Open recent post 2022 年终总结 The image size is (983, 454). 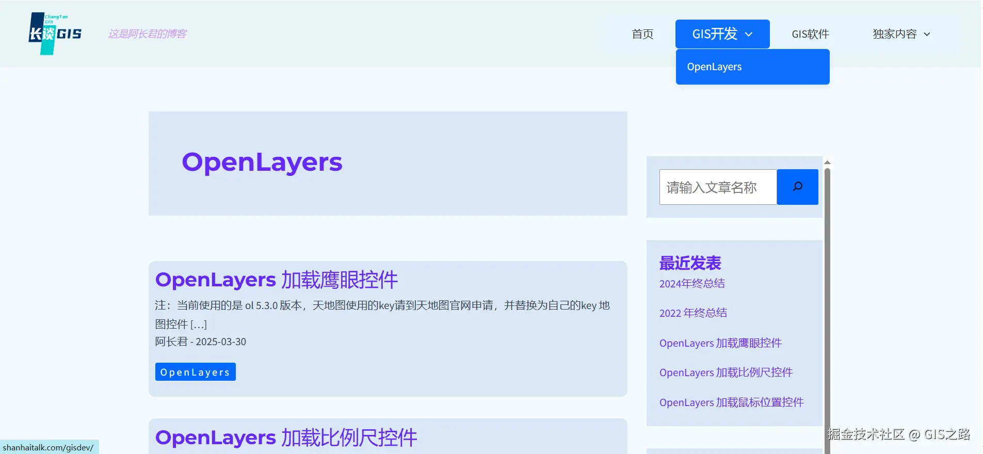pos(693,313)
